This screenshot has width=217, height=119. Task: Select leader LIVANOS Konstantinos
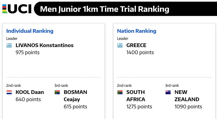click(x=44, y=45)
